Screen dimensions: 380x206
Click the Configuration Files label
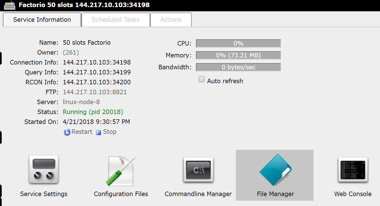click(121, 194)
